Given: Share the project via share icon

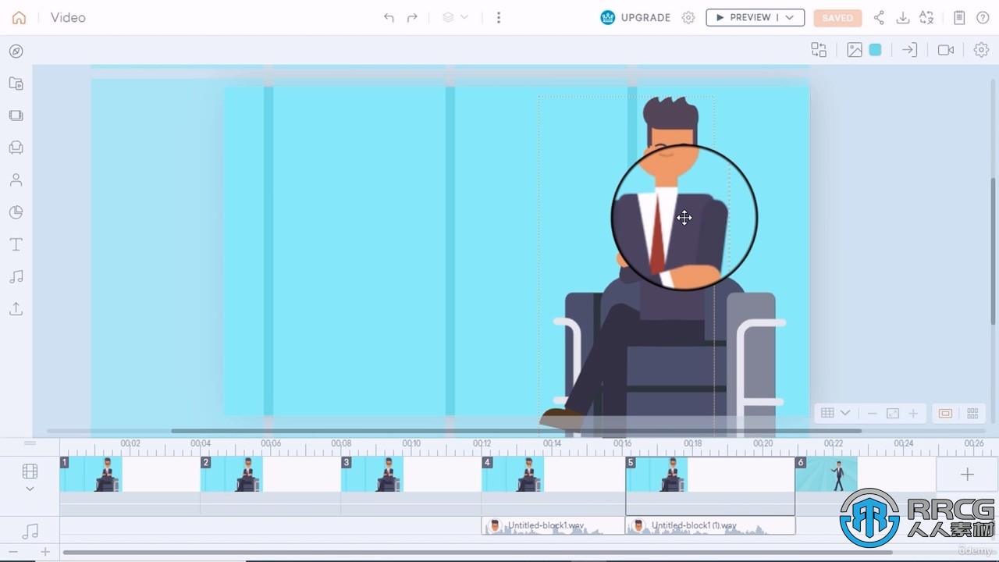Looking at the screenshot, I should pyautogui.click(x=879, y=17).
